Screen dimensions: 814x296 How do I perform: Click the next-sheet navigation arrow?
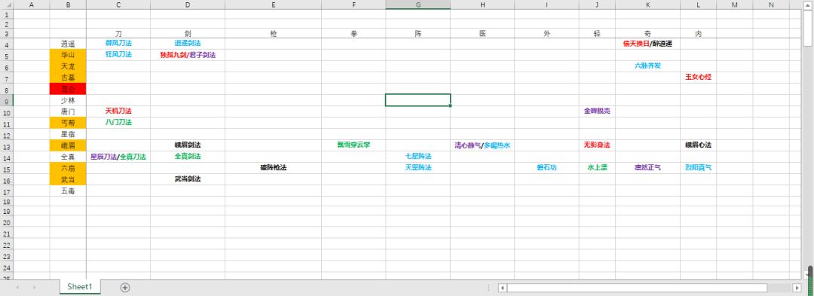click(34, 288)
